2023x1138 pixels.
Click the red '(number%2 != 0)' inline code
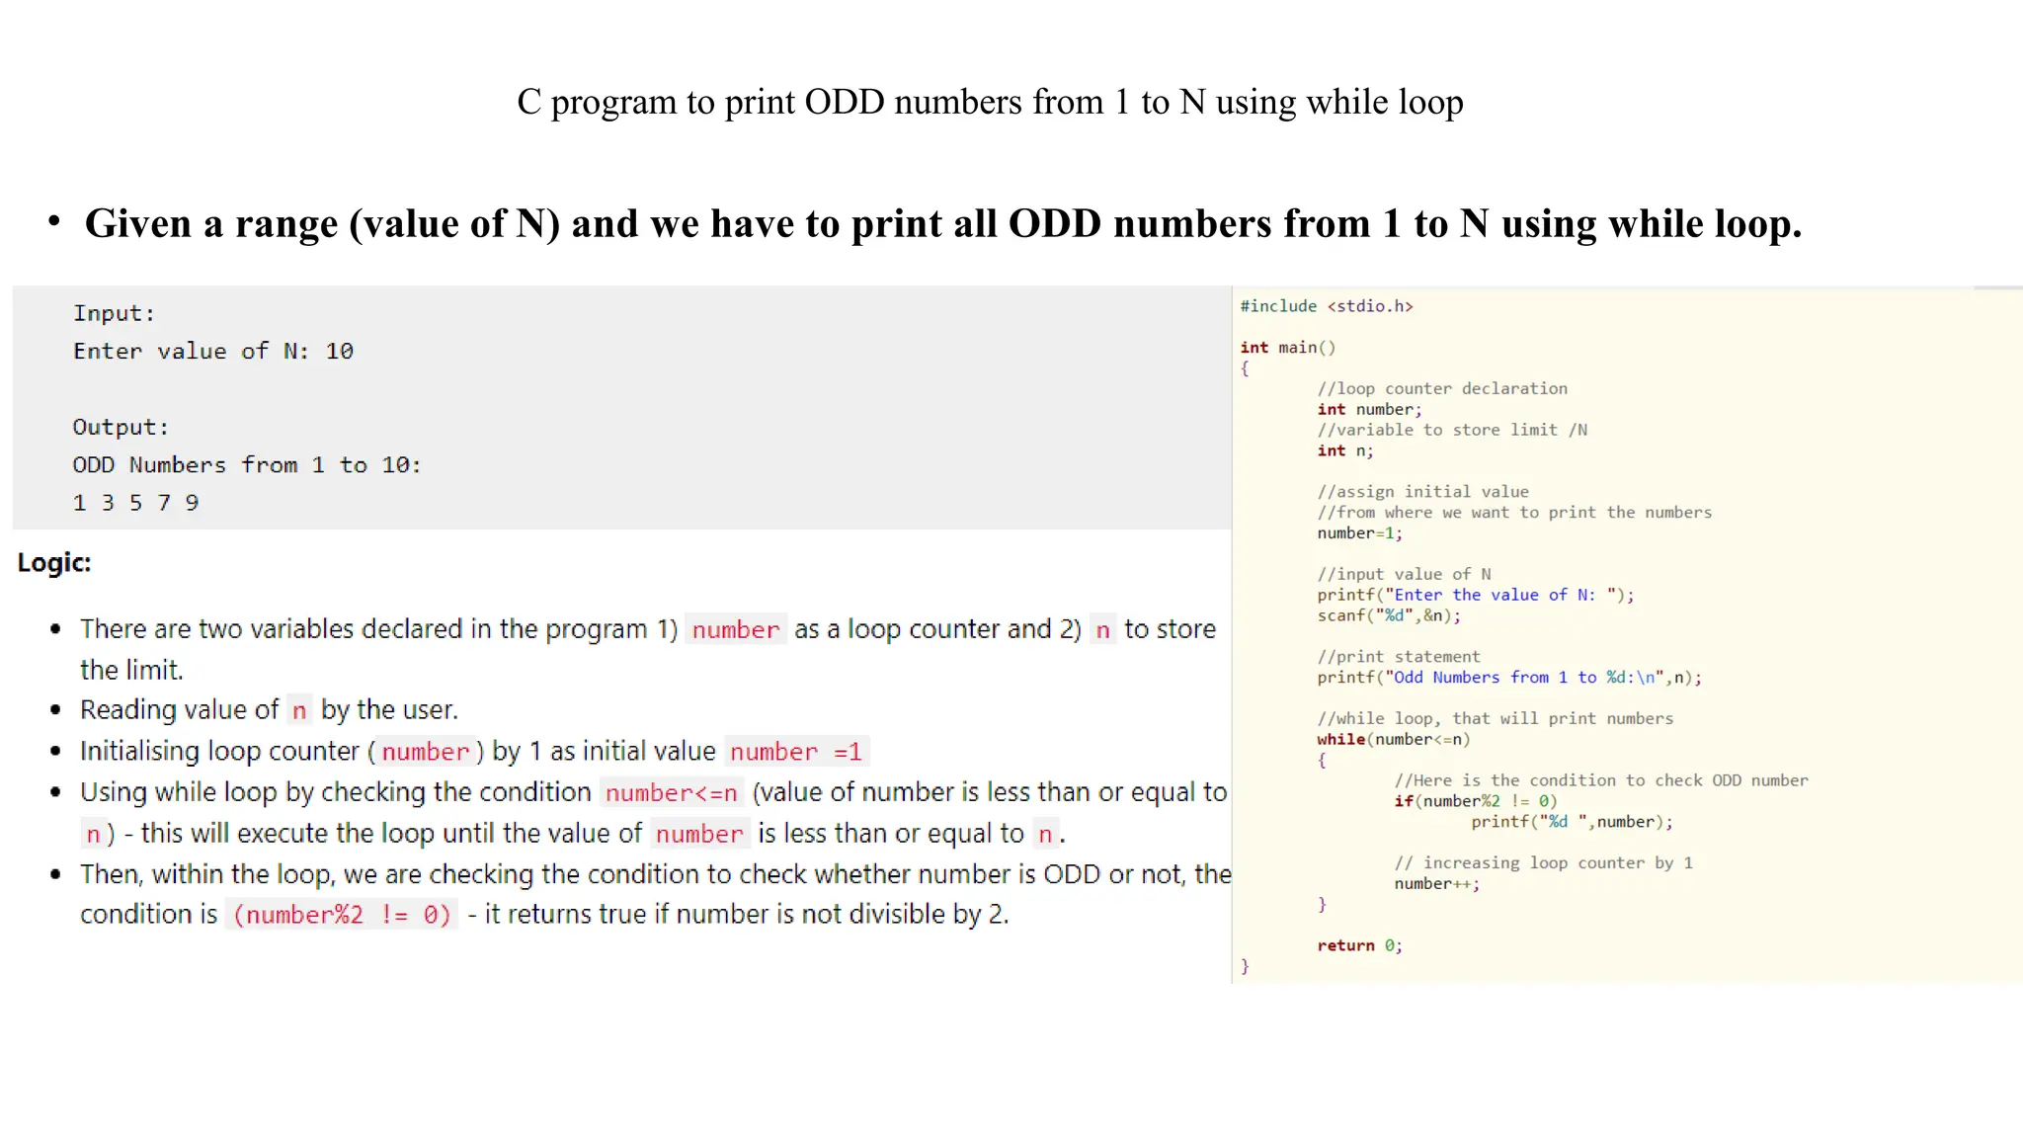tap(342, 915)
